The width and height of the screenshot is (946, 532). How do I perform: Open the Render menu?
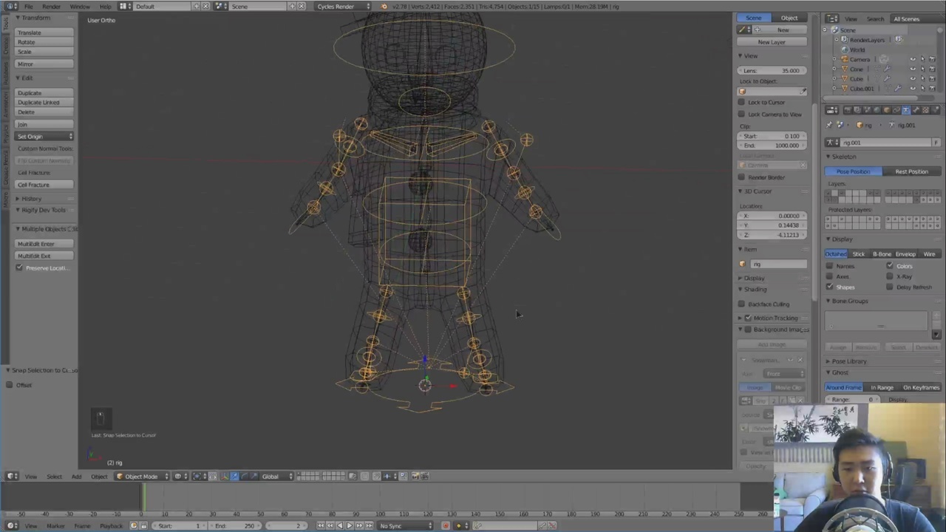coord(51,7)
